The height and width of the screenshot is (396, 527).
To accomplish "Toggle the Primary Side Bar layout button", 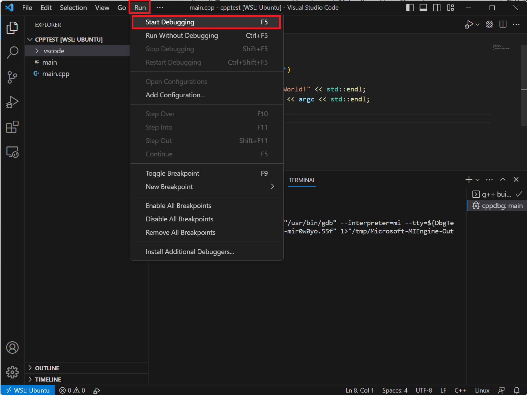I will 410,8.
